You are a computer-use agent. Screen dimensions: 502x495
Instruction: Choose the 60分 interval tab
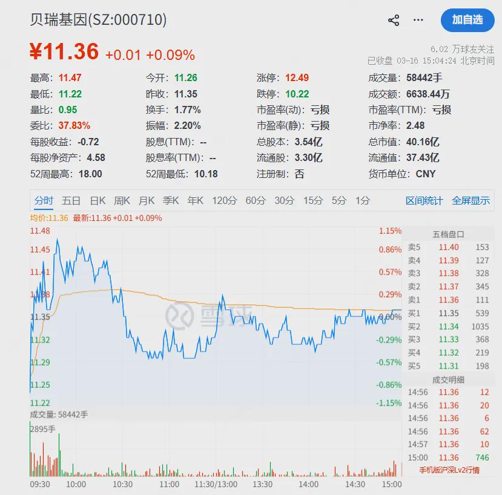pyautogui.click(x=256, y=200)
